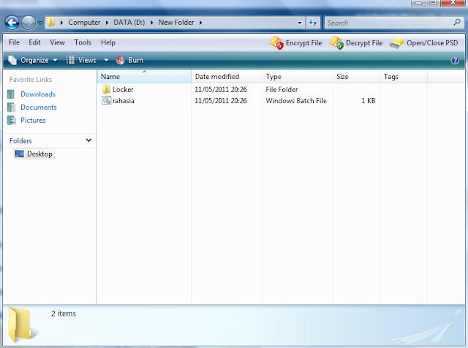Click the Downloads icon in Favorite Links
This screenshot has height=348, width=468.
11,94
